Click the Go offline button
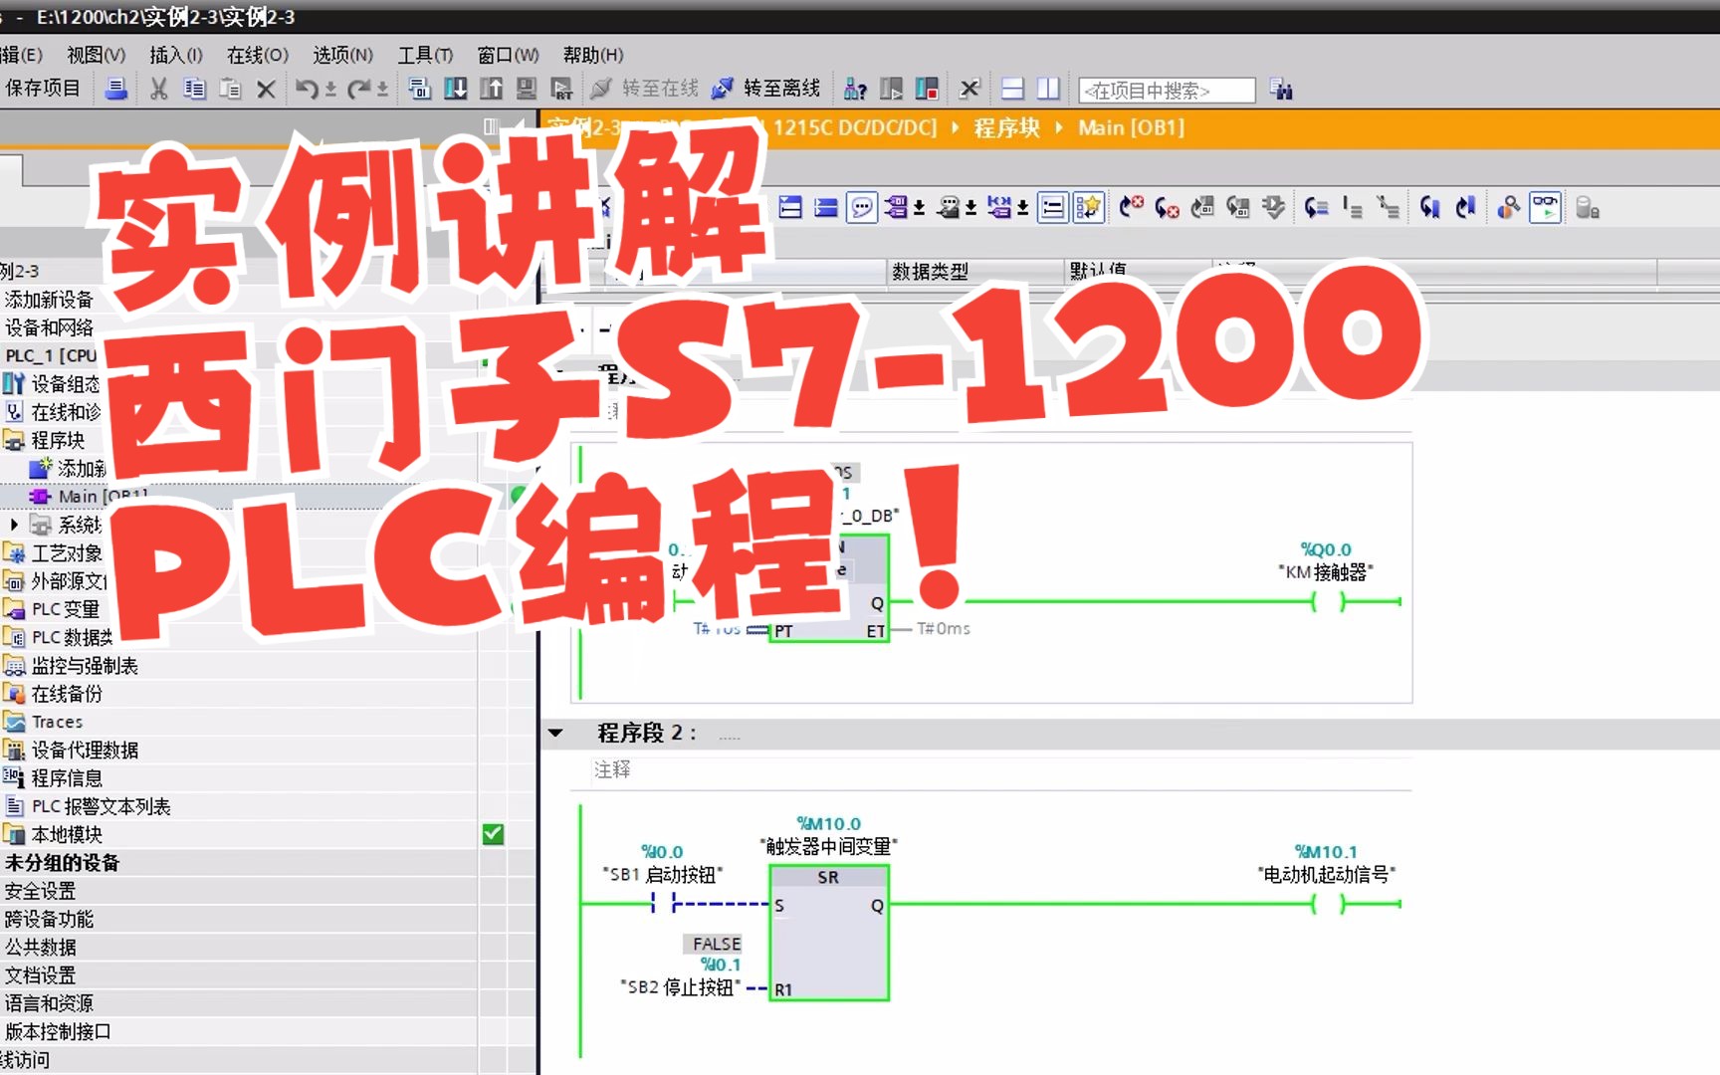The height and width of the screenshot is (1075, 1720). click(765, 89)
